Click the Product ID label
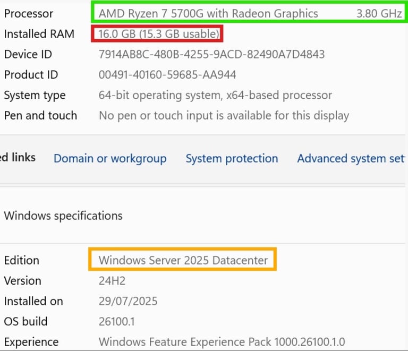 31,75
